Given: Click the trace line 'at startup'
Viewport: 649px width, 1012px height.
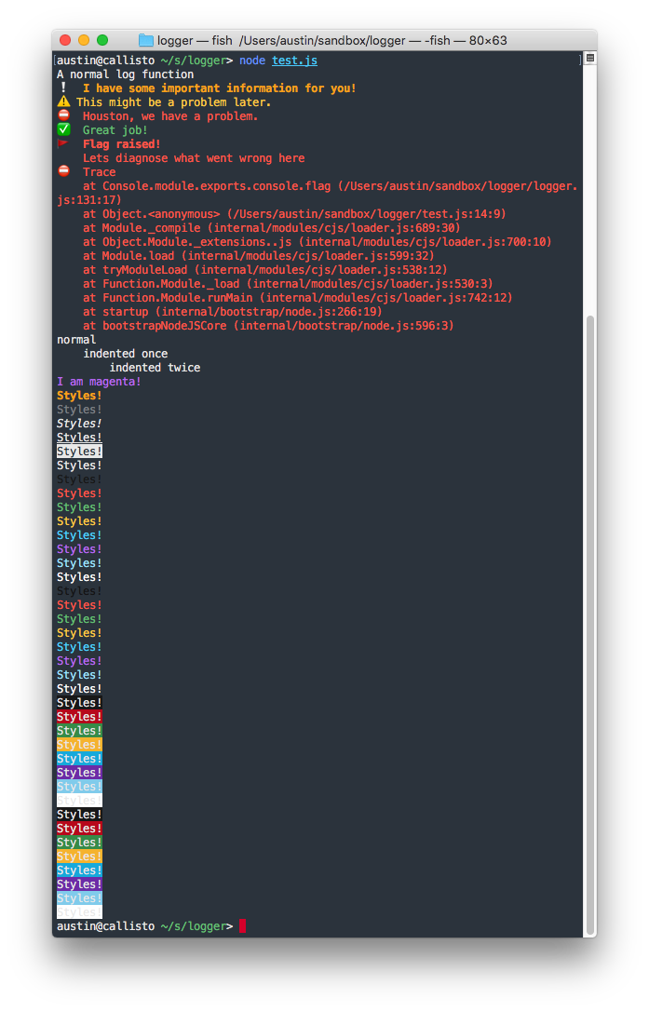Looking at the screenshot, I should 233,312.
